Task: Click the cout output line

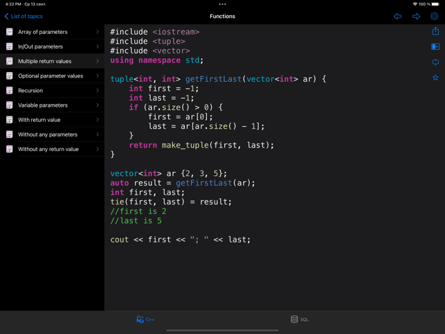Action: tap(181, 240)
